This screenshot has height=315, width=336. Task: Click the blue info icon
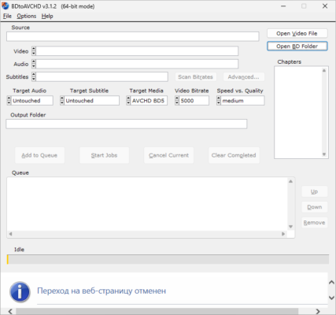(20, 292)
